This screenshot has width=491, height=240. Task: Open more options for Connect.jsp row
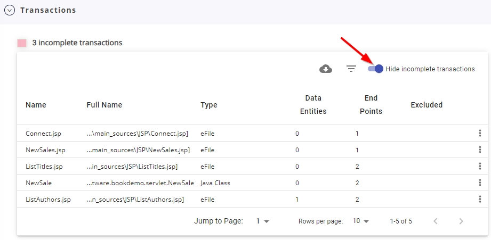tap(480, 134)
